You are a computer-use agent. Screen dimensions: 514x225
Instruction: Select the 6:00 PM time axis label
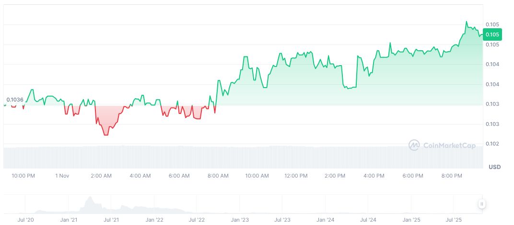click(x=412, y=176)
